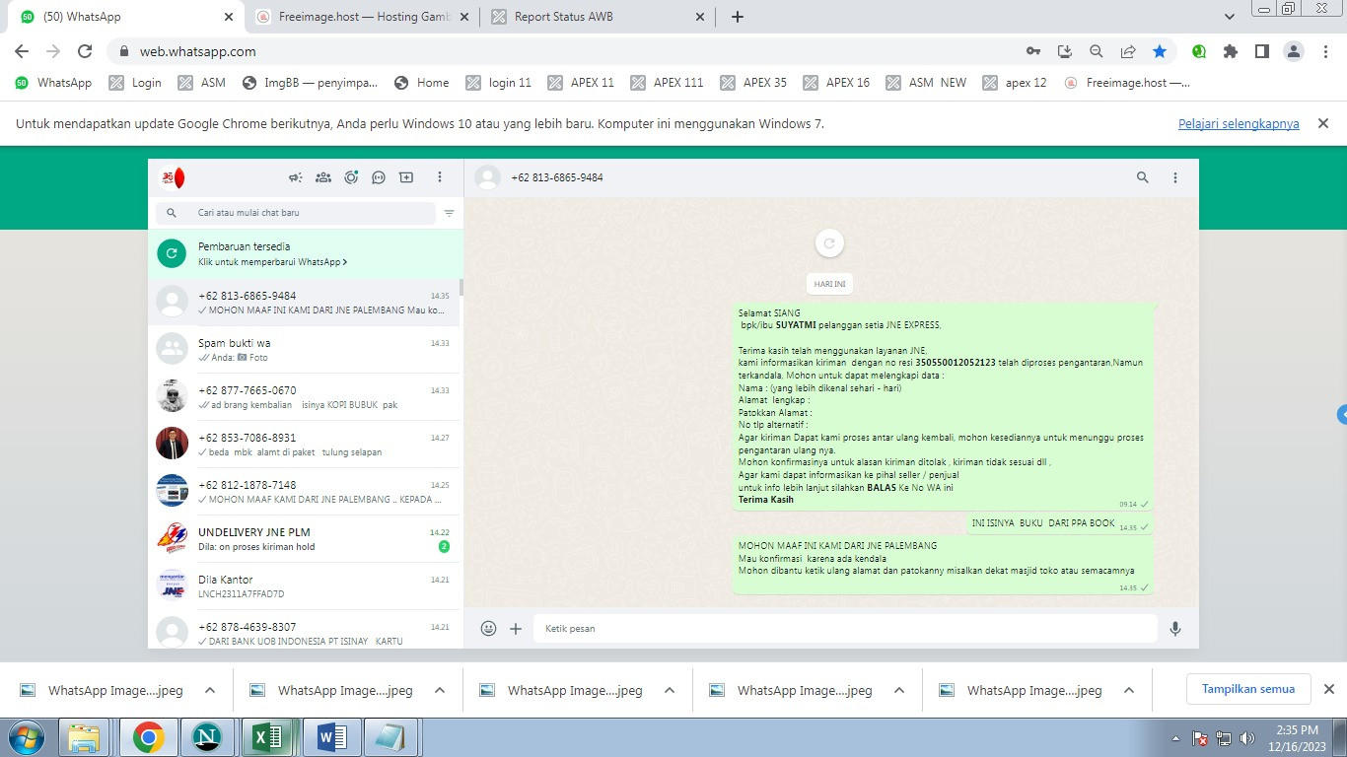Click the green refresh circle on update banner
The height and width of the screenshot is (757, 1347).
[172, 253]
